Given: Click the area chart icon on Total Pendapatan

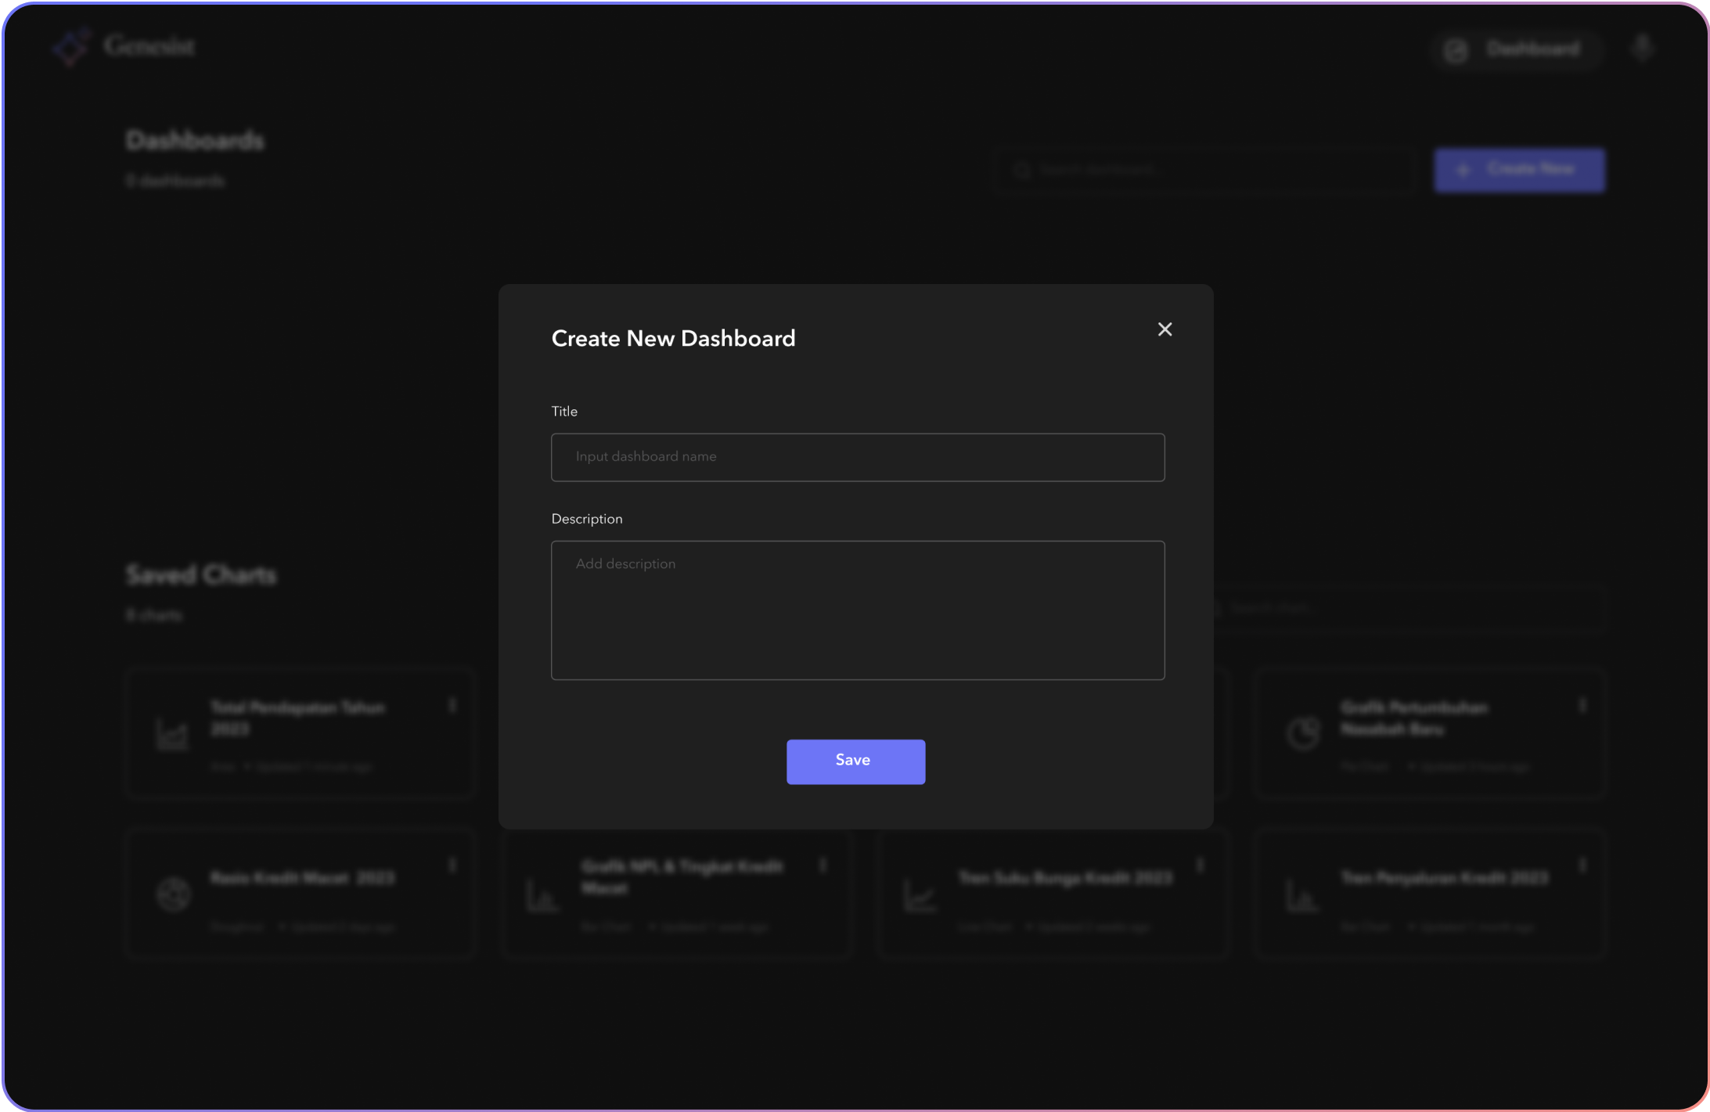Looking at the screenshot, I should coord(172,734).
